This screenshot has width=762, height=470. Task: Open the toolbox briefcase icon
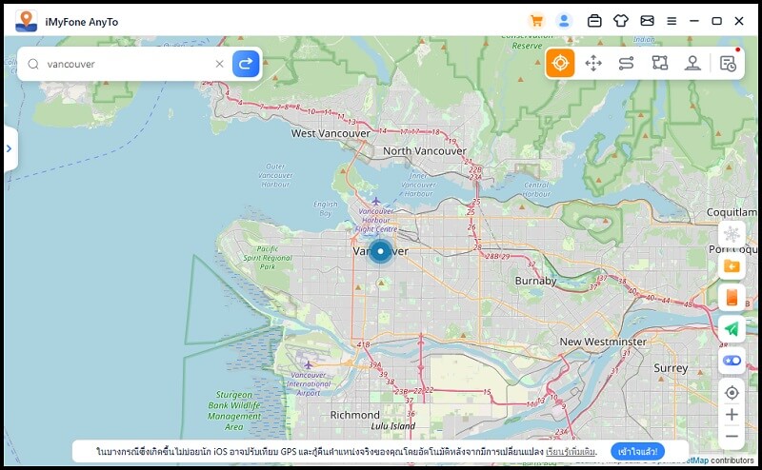[x=594, y=21]
